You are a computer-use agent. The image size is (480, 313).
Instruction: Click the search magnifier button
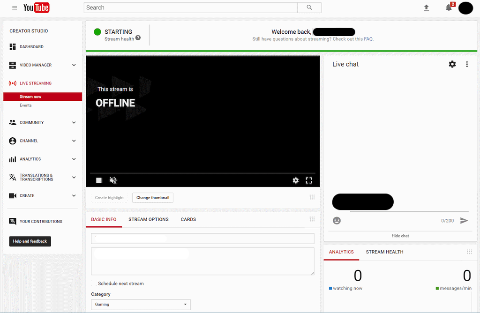(x=309, y=7)
